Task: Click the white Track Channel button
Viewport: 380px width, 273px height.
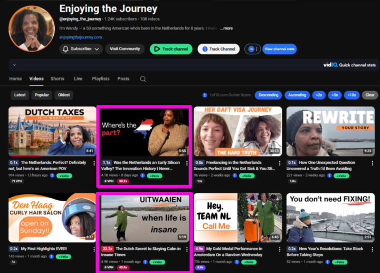Action: [218, 49]
